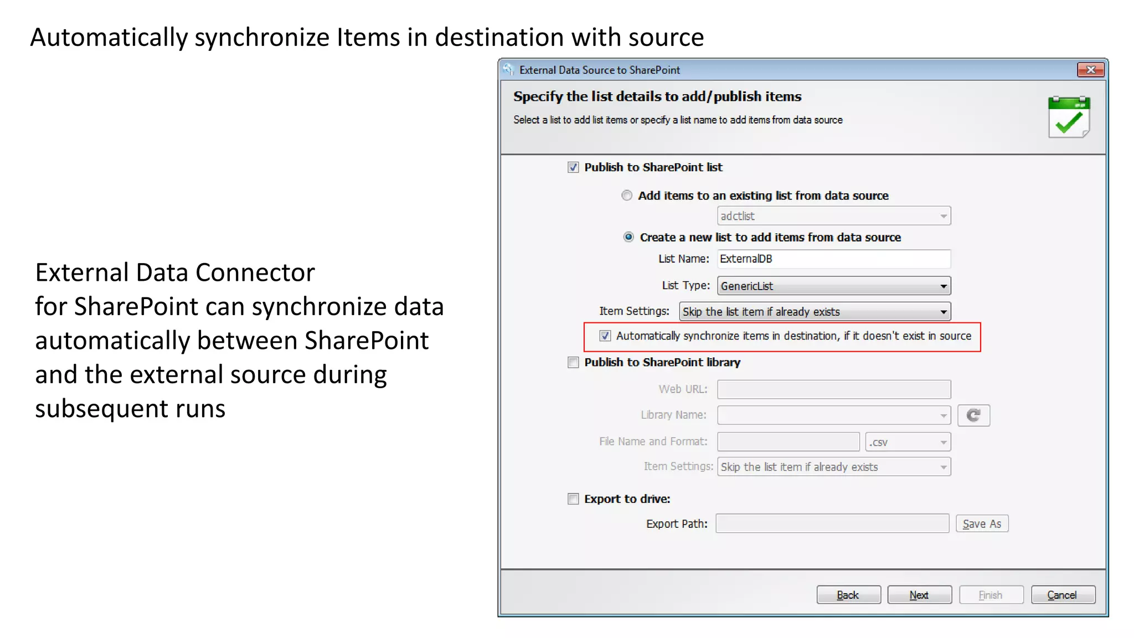This screenshot has height=638, width=1134.
Task: Click the Web URL input field
Action: point(834,389)
